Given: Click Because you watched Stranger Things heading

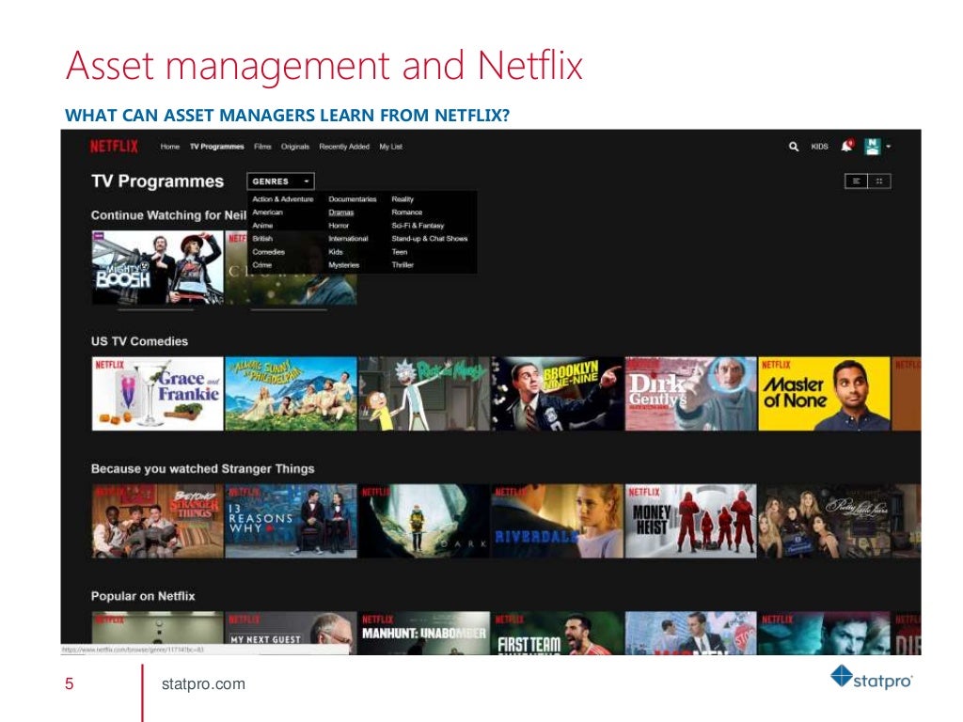Looking at the screenshot, I should coord(203,469).
